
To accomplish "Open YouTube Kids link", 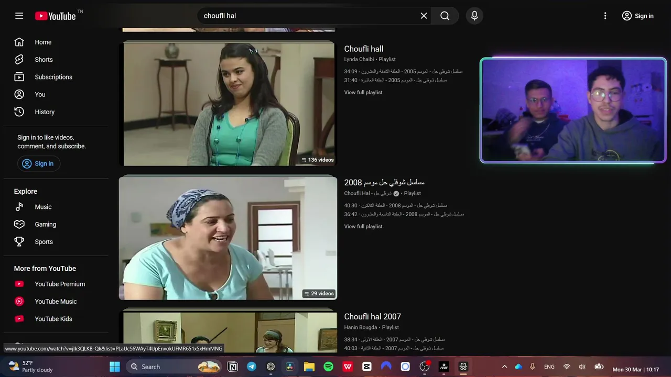I will pyautogui.click(x=56, y=318).
